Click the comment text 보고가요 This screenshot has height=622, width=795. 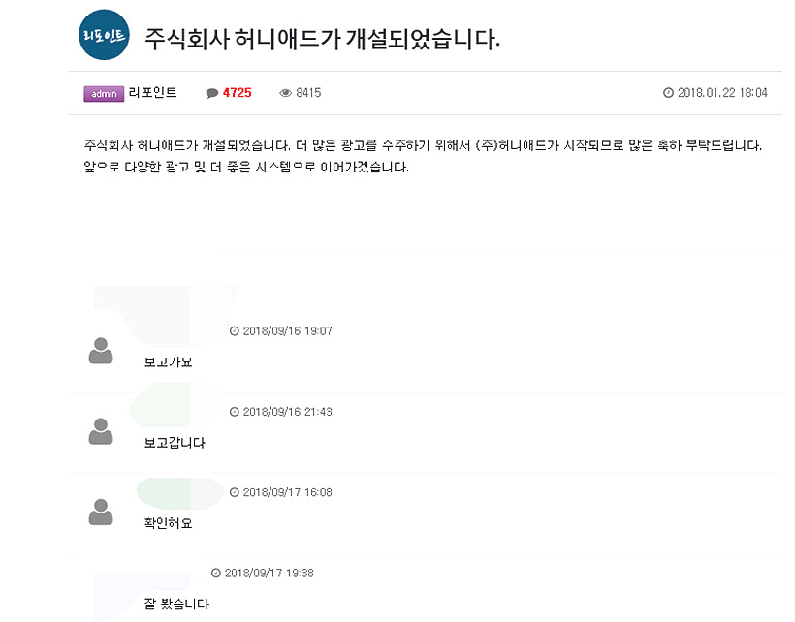pos(169,362)
